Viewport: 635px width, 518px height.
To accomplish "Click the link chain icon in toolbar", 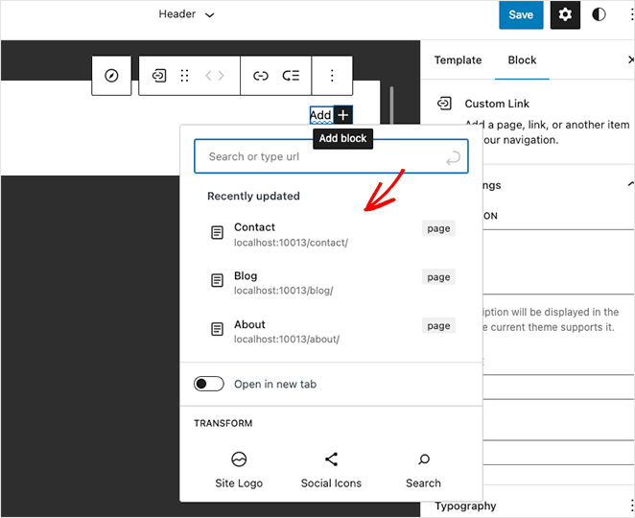I will (260, 76).
